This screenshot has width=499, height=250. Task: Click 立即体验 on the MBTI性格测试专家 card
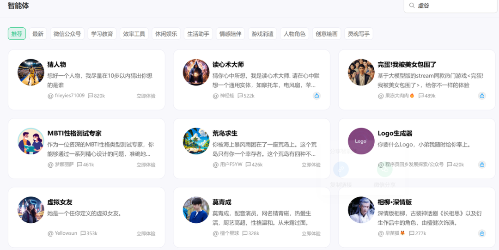(x=146, y=165)
